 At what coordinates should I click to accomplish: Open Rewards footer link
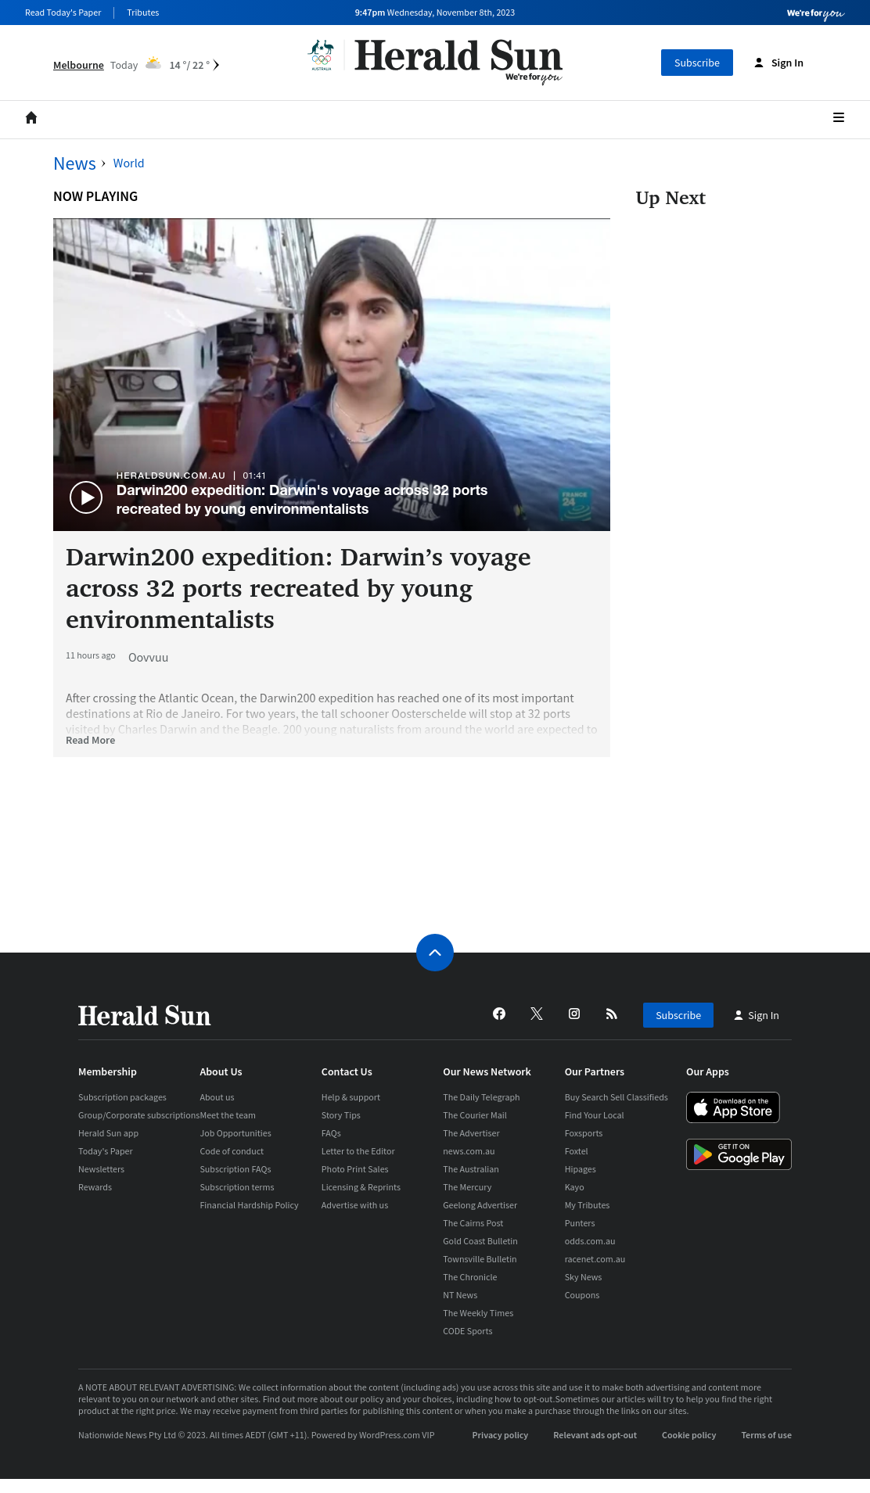(95, 1187)
